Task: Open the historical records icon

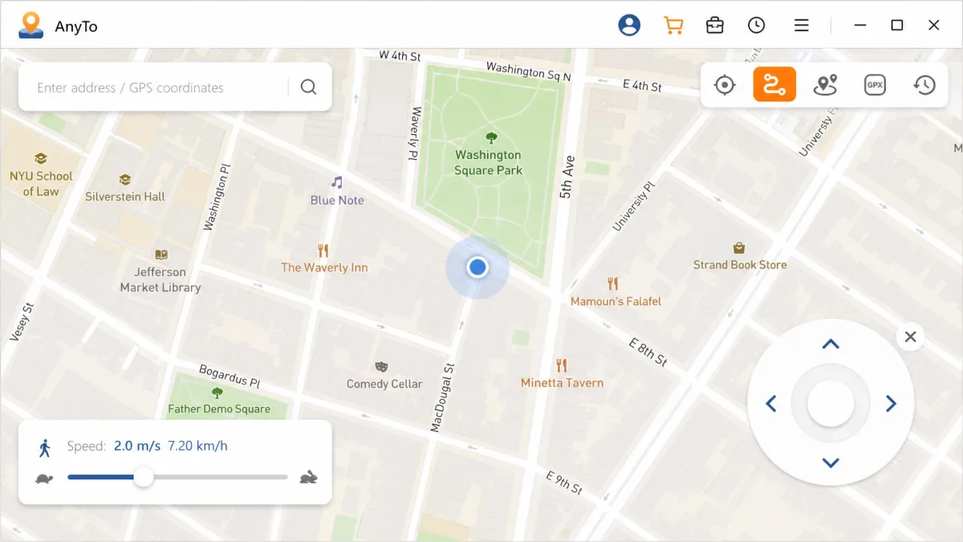Action: (x=924, y=85)
